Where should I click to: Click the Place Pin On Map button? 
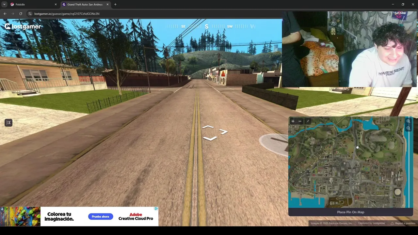coord(350,212)
